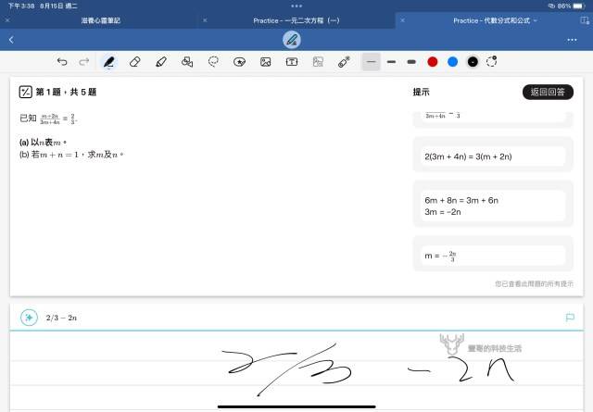Screen dimensions: 593x412
Task: Select the Practice - 代數分式和公式 tab
Action: click(491, 20)
